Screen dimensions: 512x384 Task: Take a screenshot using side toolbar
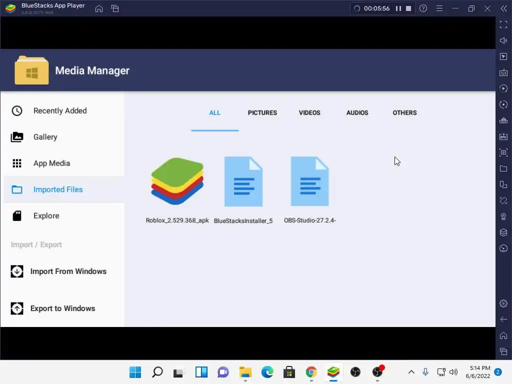[x=503, y=152]
